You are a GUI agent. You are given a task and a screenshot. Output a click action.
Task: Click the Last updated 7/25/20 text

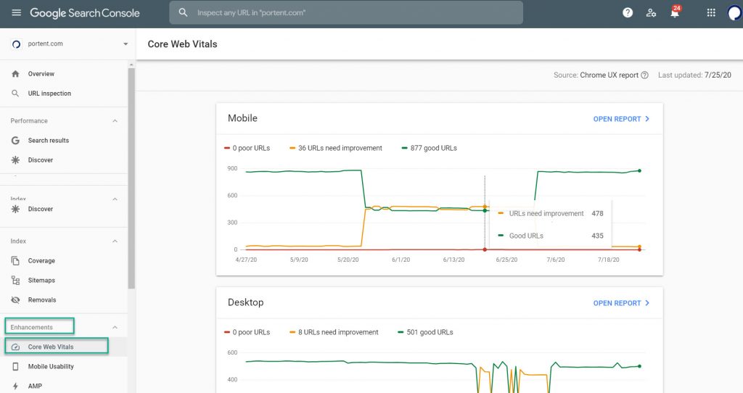click(x=694, y=75)
